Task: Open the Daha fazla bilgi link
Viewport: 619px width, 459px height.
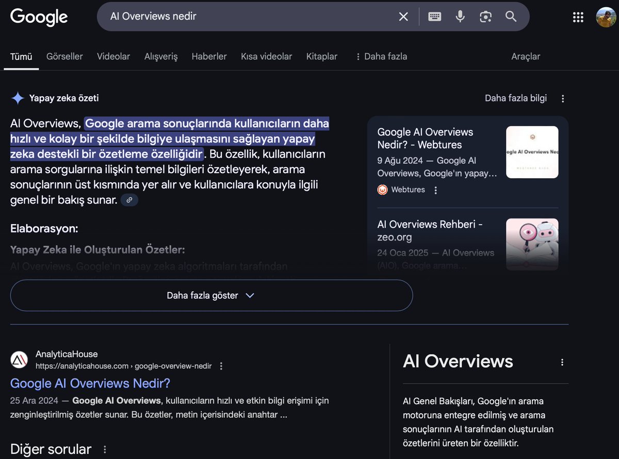Action: (x=516, y=98)
